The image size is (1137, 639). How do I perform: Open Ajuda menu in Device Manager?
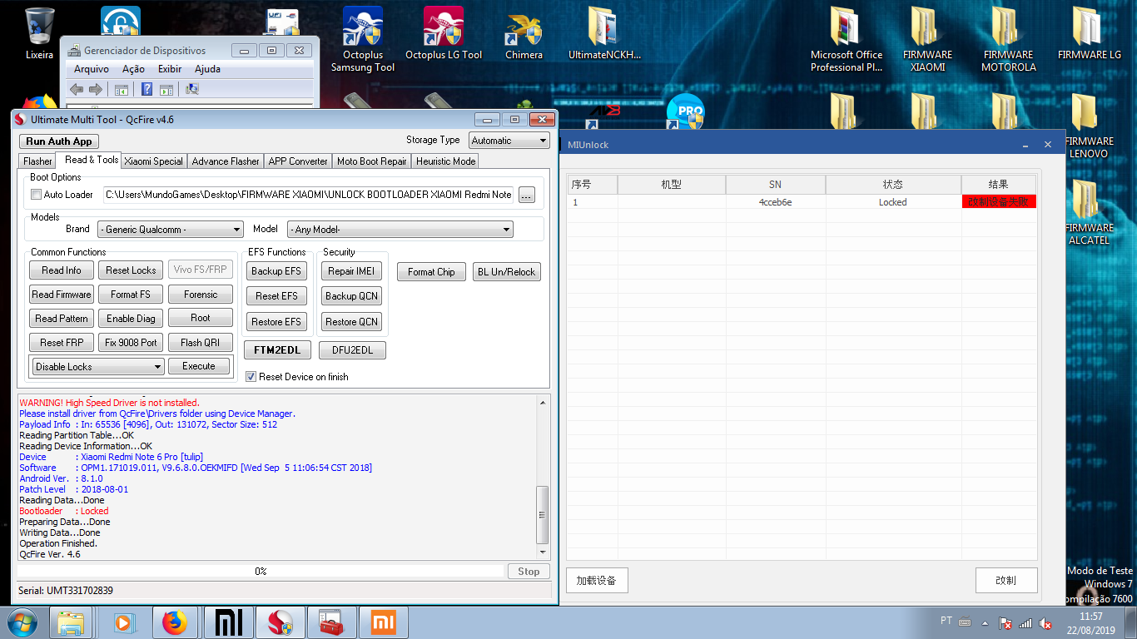coord(207,69)
